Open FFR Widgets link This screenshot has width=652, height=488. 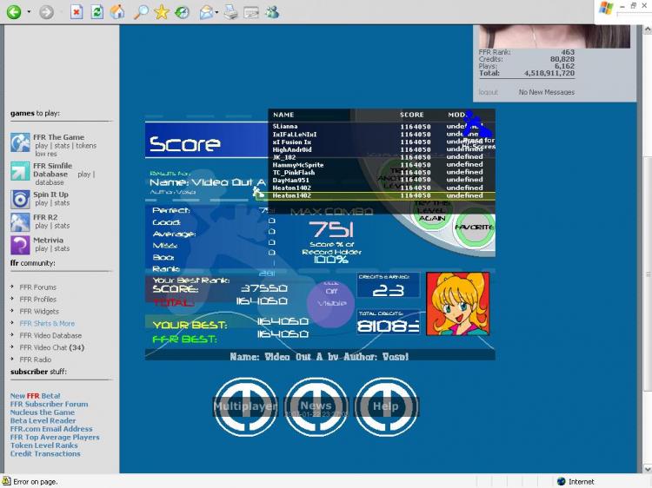39,312
